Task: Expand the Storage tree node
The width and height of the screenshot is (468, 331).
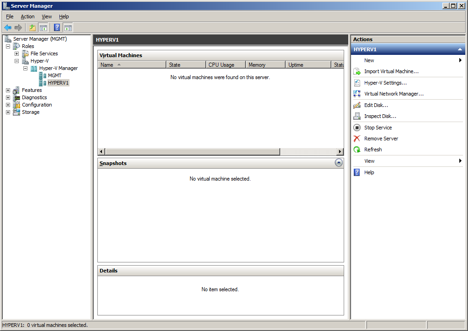Action: pos(8,112)
